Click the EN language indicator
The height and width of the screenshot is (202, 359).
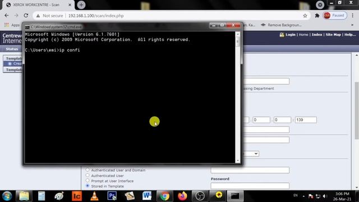296,195
